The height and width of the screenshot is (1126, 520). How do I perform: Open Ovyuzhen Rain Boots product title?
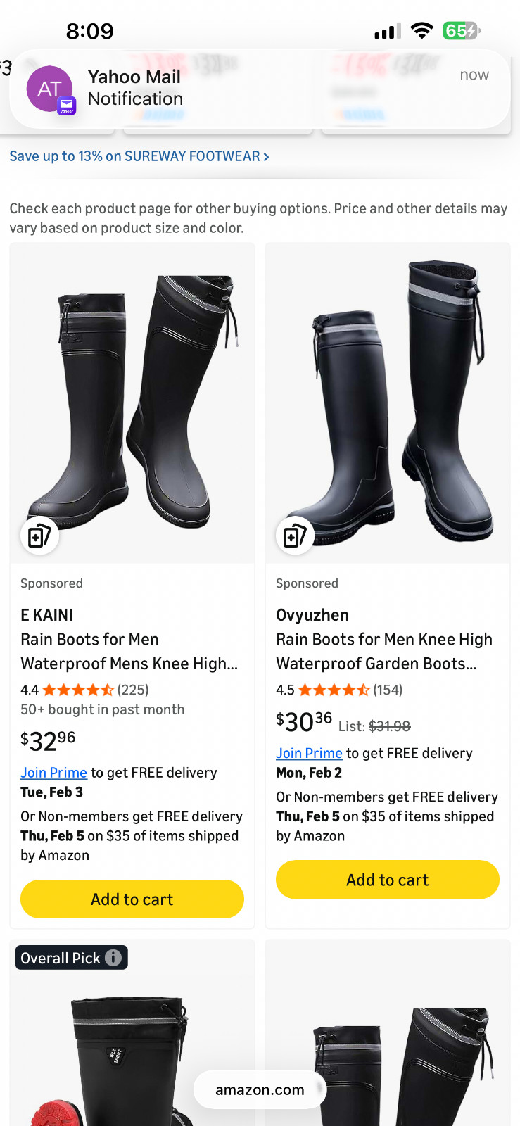[x=383, y=652]
